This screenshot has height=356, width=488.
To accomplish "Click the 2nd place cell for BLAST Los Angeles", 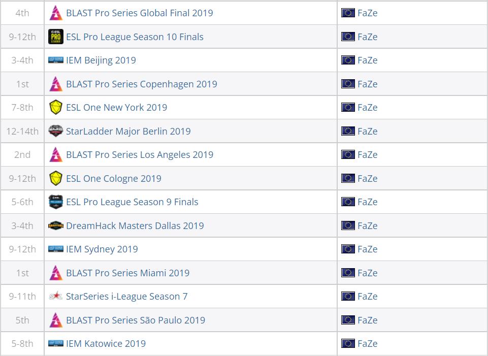I will (22, 154).
